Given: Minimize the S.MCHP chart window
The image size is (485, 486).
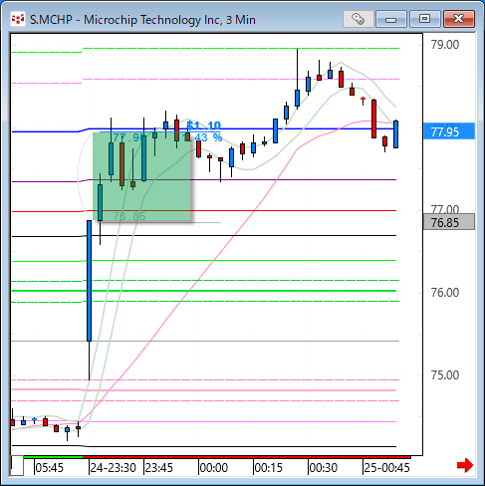Looking at the screenshot, I should [391, 19].
